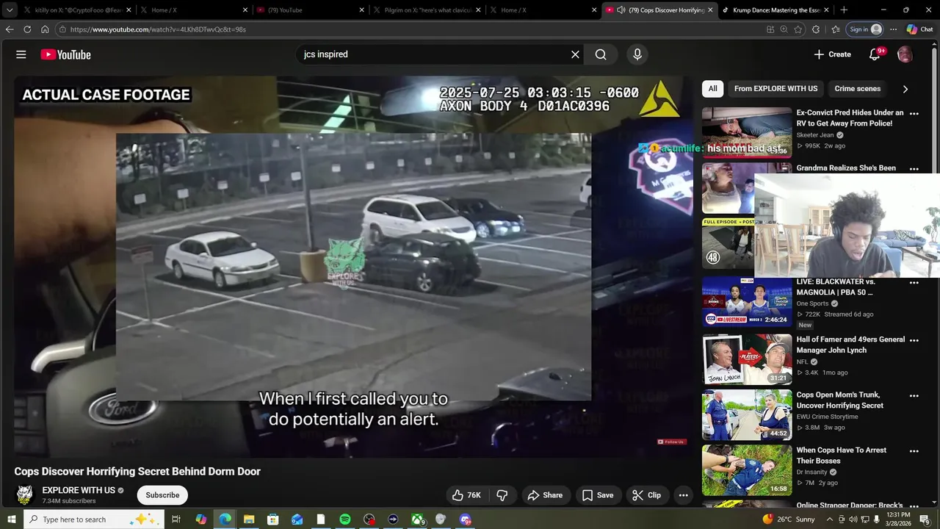Toggle the Subscribe button
This screenshot has height=529, width=940.
162,495
